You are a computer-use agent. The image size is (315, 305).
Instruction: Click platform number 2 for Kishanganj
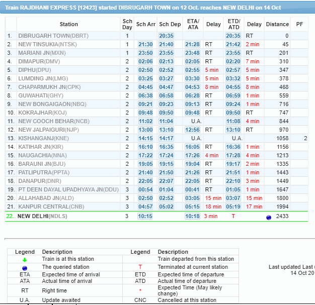click(305, 138)
